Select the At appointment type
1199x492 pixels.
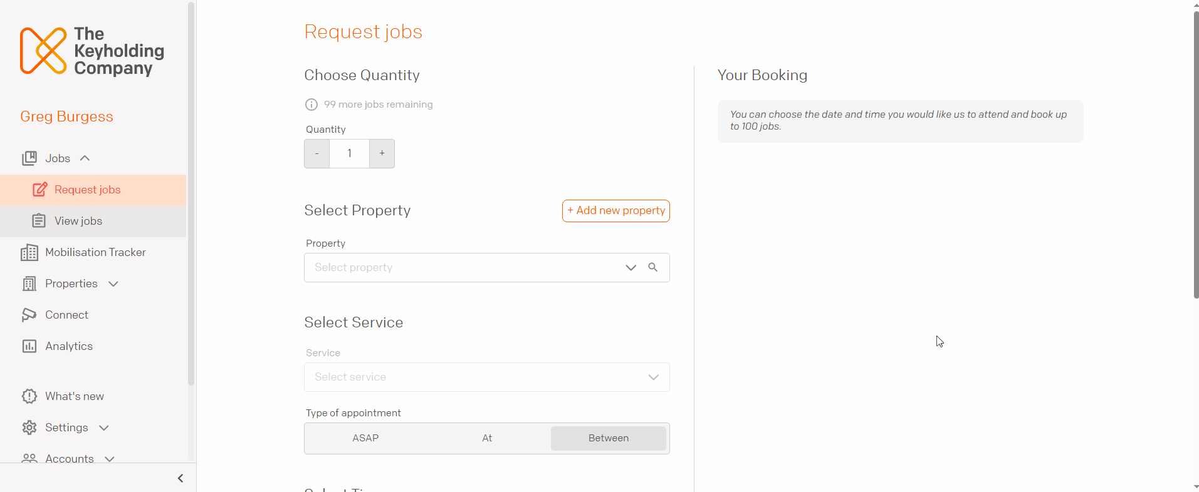tap(487, 438)
